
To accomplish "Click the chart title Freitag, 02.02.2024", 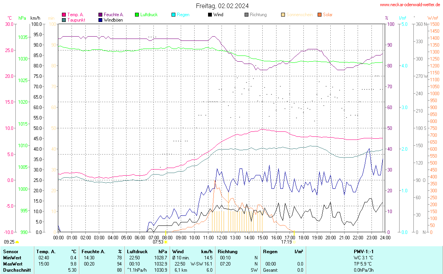I will pyautogui.click(x=222, y=6).
